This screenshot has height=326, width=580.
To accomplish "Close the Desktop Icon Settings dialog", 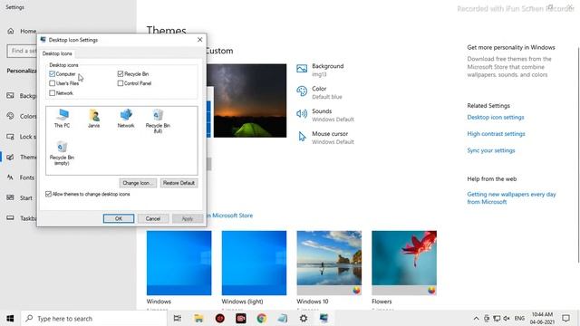I will tap(199, 40).
